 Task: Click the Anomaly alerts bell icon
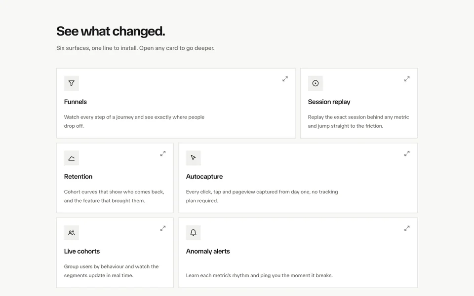(193, 232)
